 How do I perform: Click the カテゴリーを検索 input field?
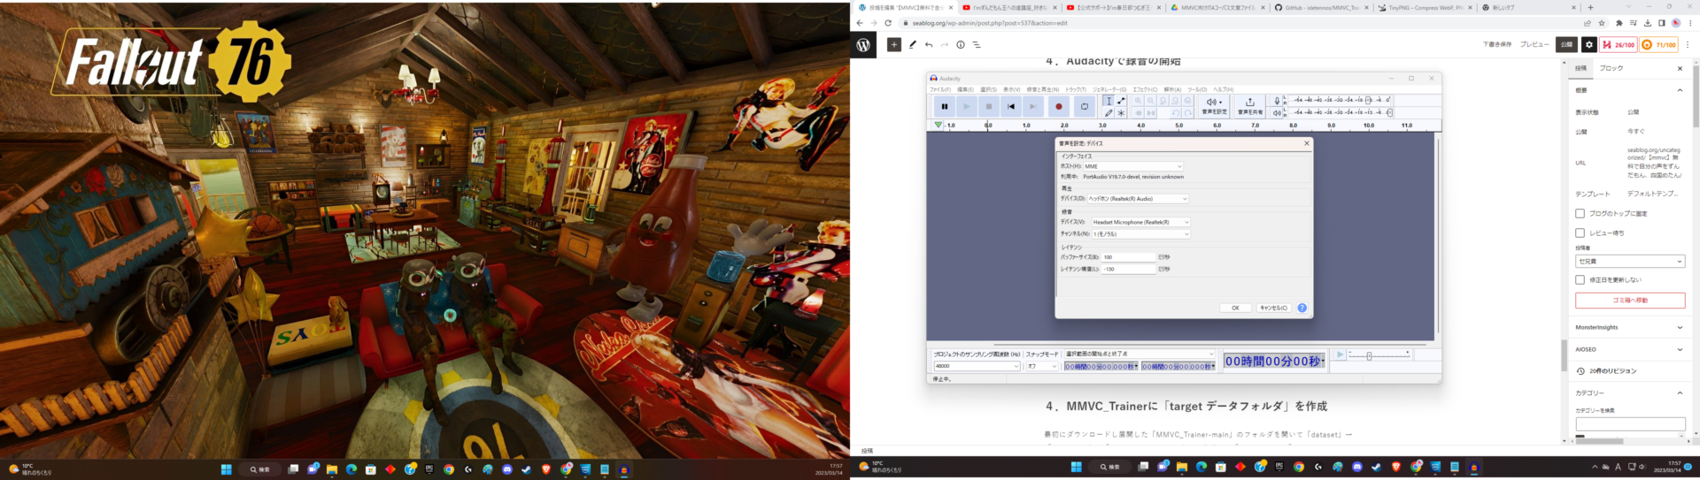tap(1630, 424)
